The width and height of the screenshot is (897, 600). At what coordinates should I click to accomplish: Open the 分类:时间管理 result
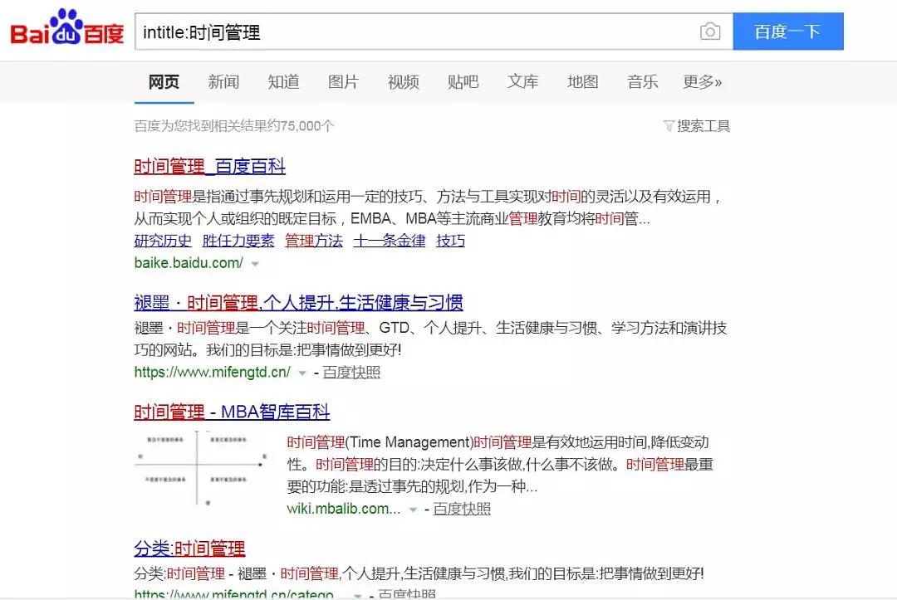point(189,549)
